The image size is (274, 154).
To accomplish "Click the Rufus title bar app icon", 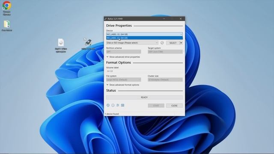I will click(x=106, y=19).
